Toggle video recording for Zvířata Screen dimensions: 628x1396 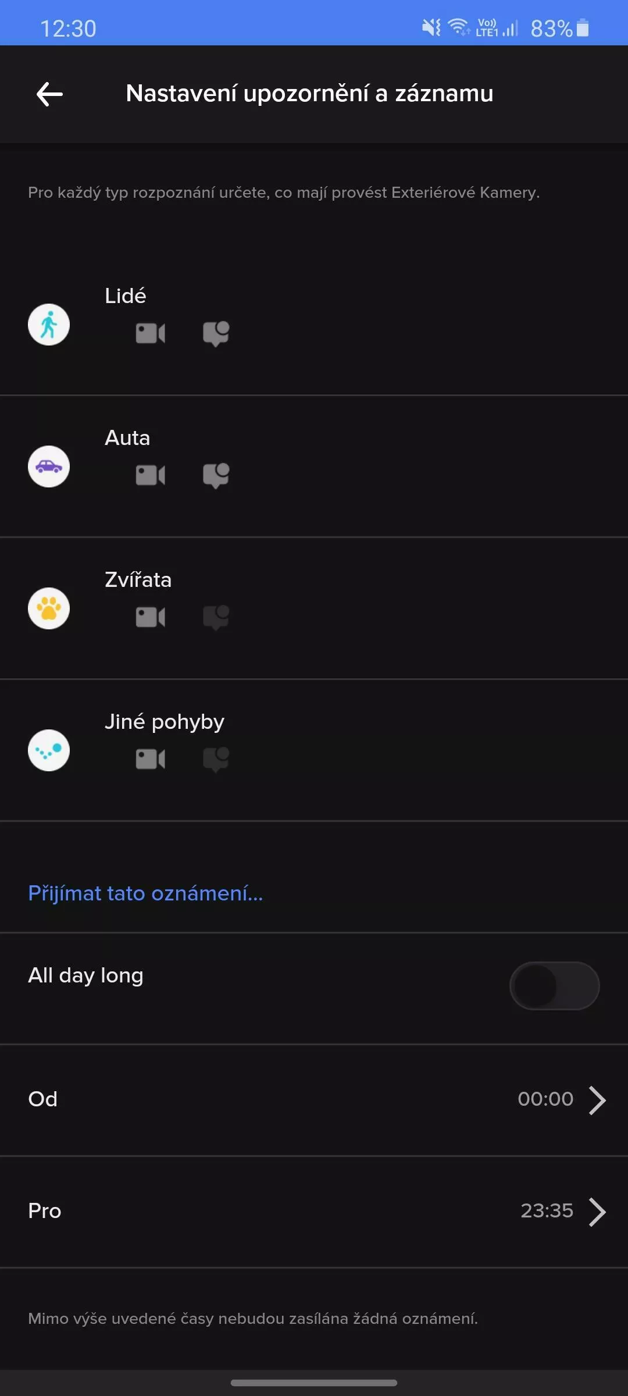(151, 617)
